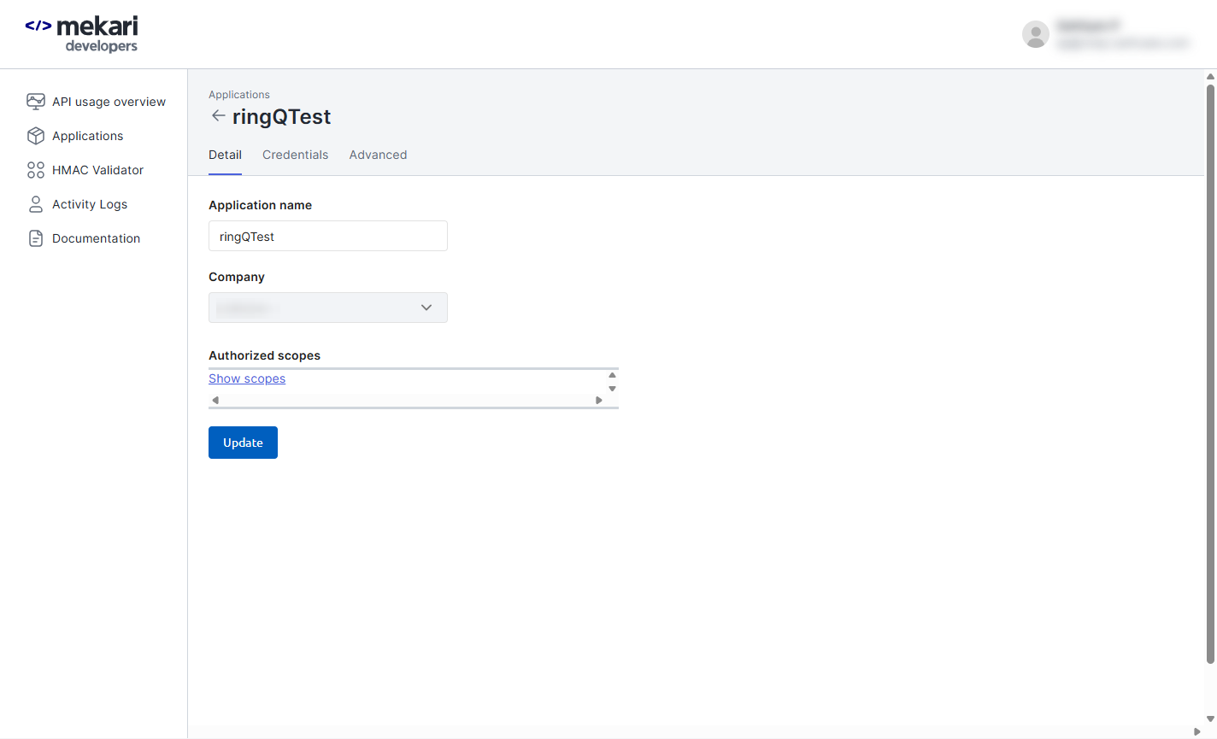Open the Applications breadcrumb link

(239, 95)
